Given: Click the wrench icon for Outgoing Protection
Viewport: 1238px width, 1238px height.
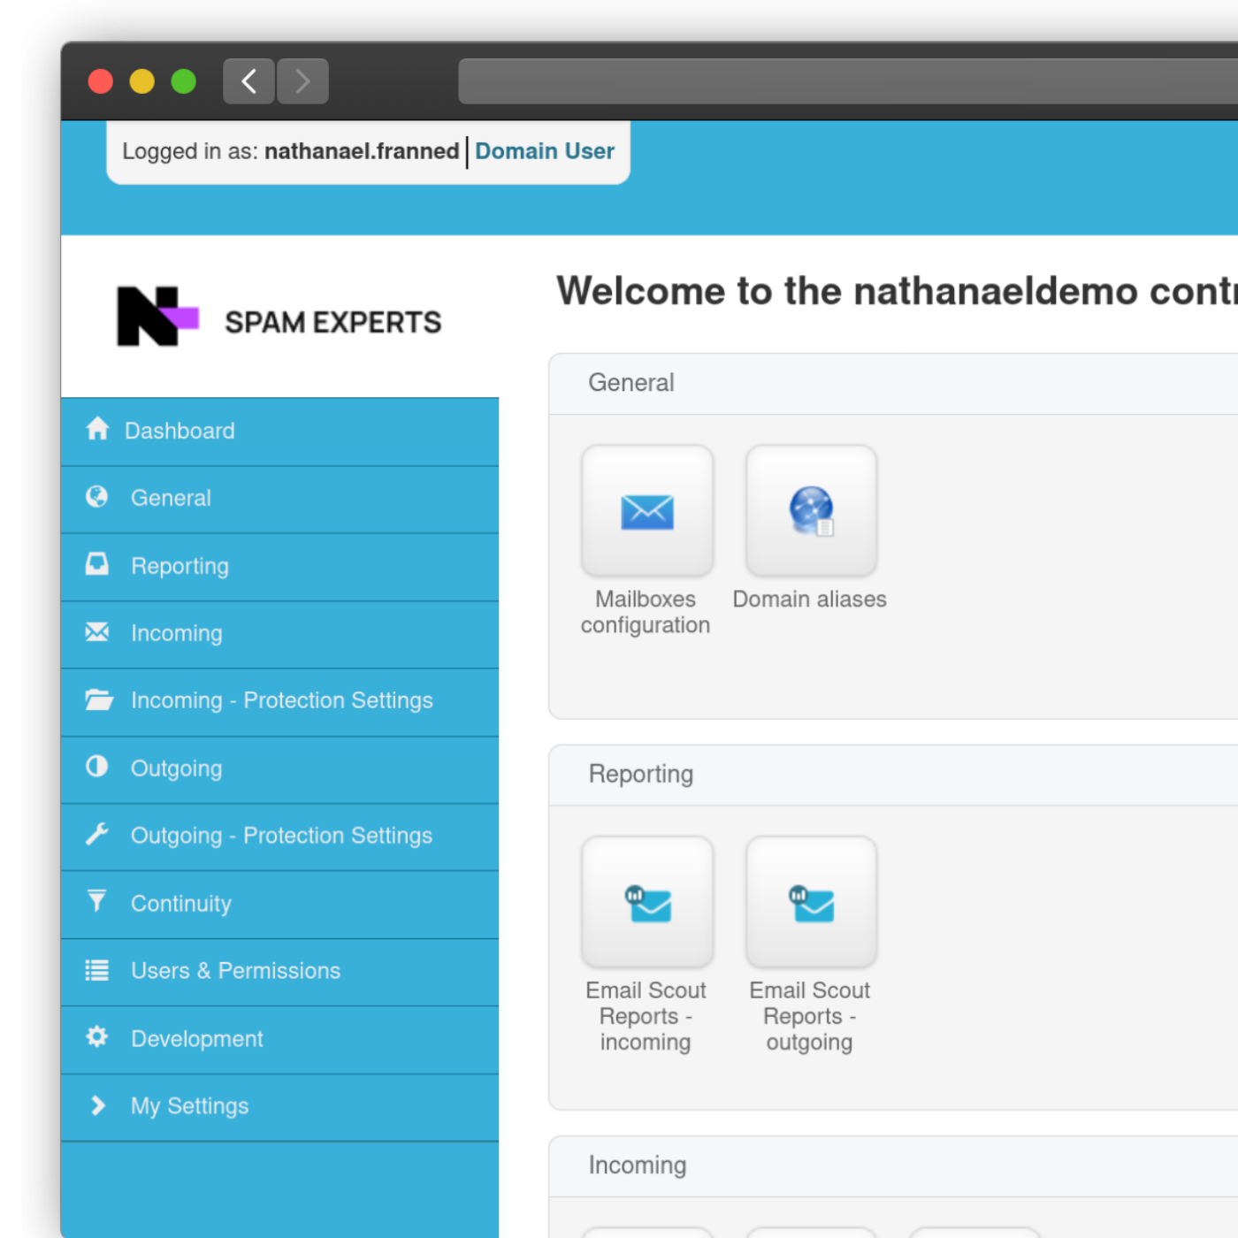Looking at the screenshot, I should coord(97,834).
